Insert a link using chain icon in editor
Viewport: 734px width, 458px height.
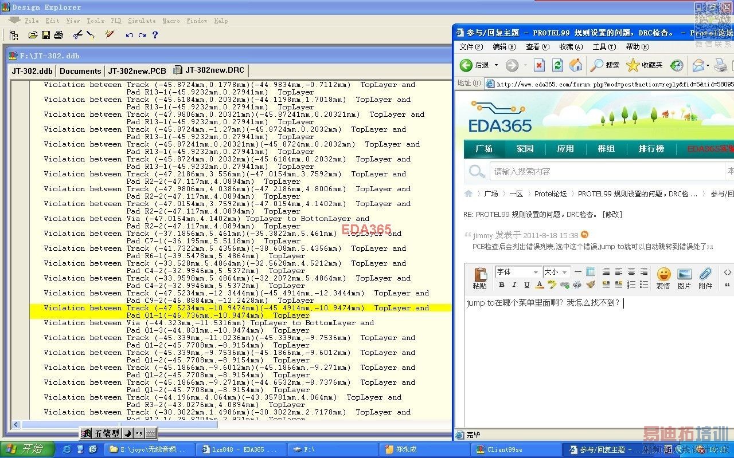(x=565, y=285)
